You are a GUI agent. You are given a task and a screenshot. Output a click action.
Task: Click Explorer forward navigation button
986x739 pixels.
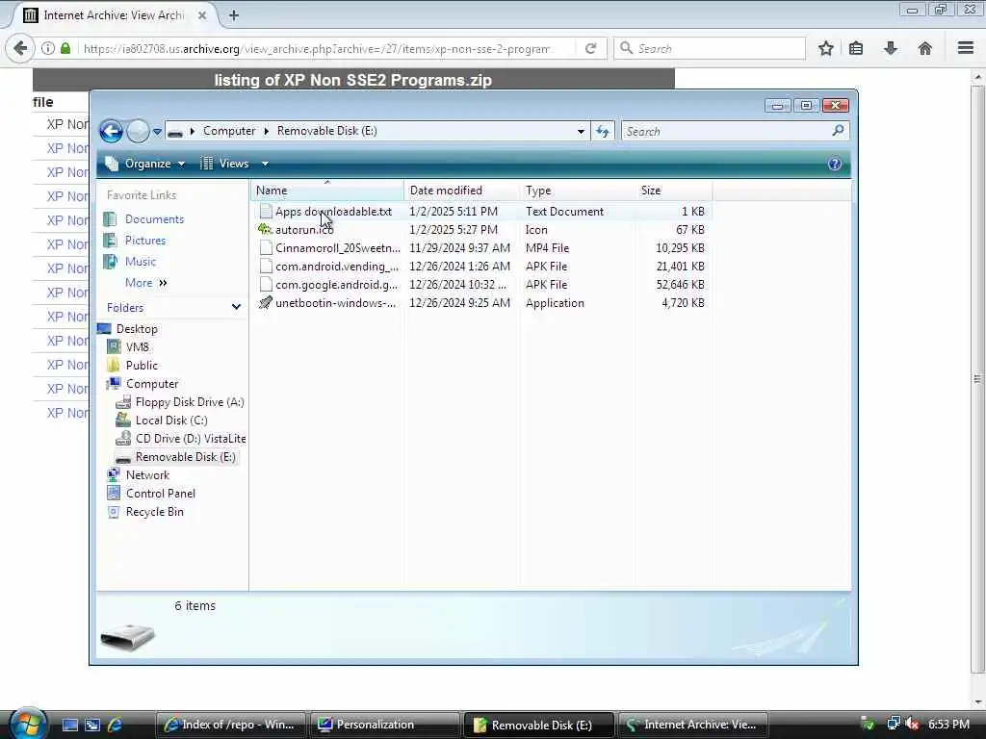(x=138, y=131)
